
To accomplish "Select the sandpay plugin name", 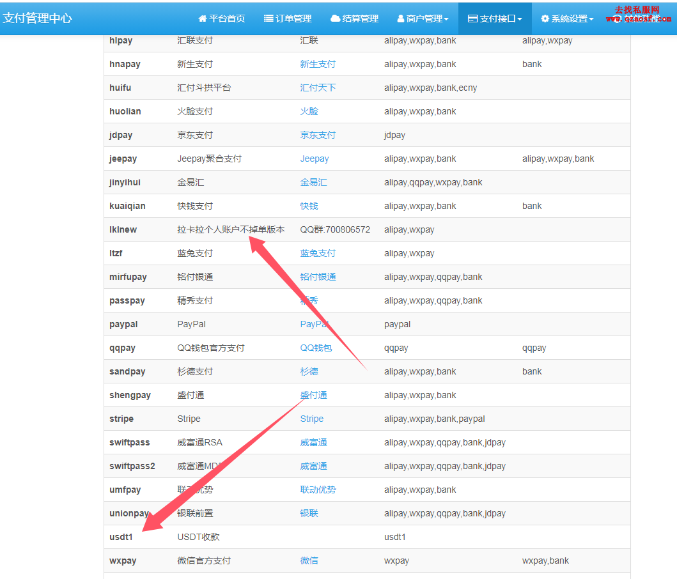I will click(x=127, y=372).
